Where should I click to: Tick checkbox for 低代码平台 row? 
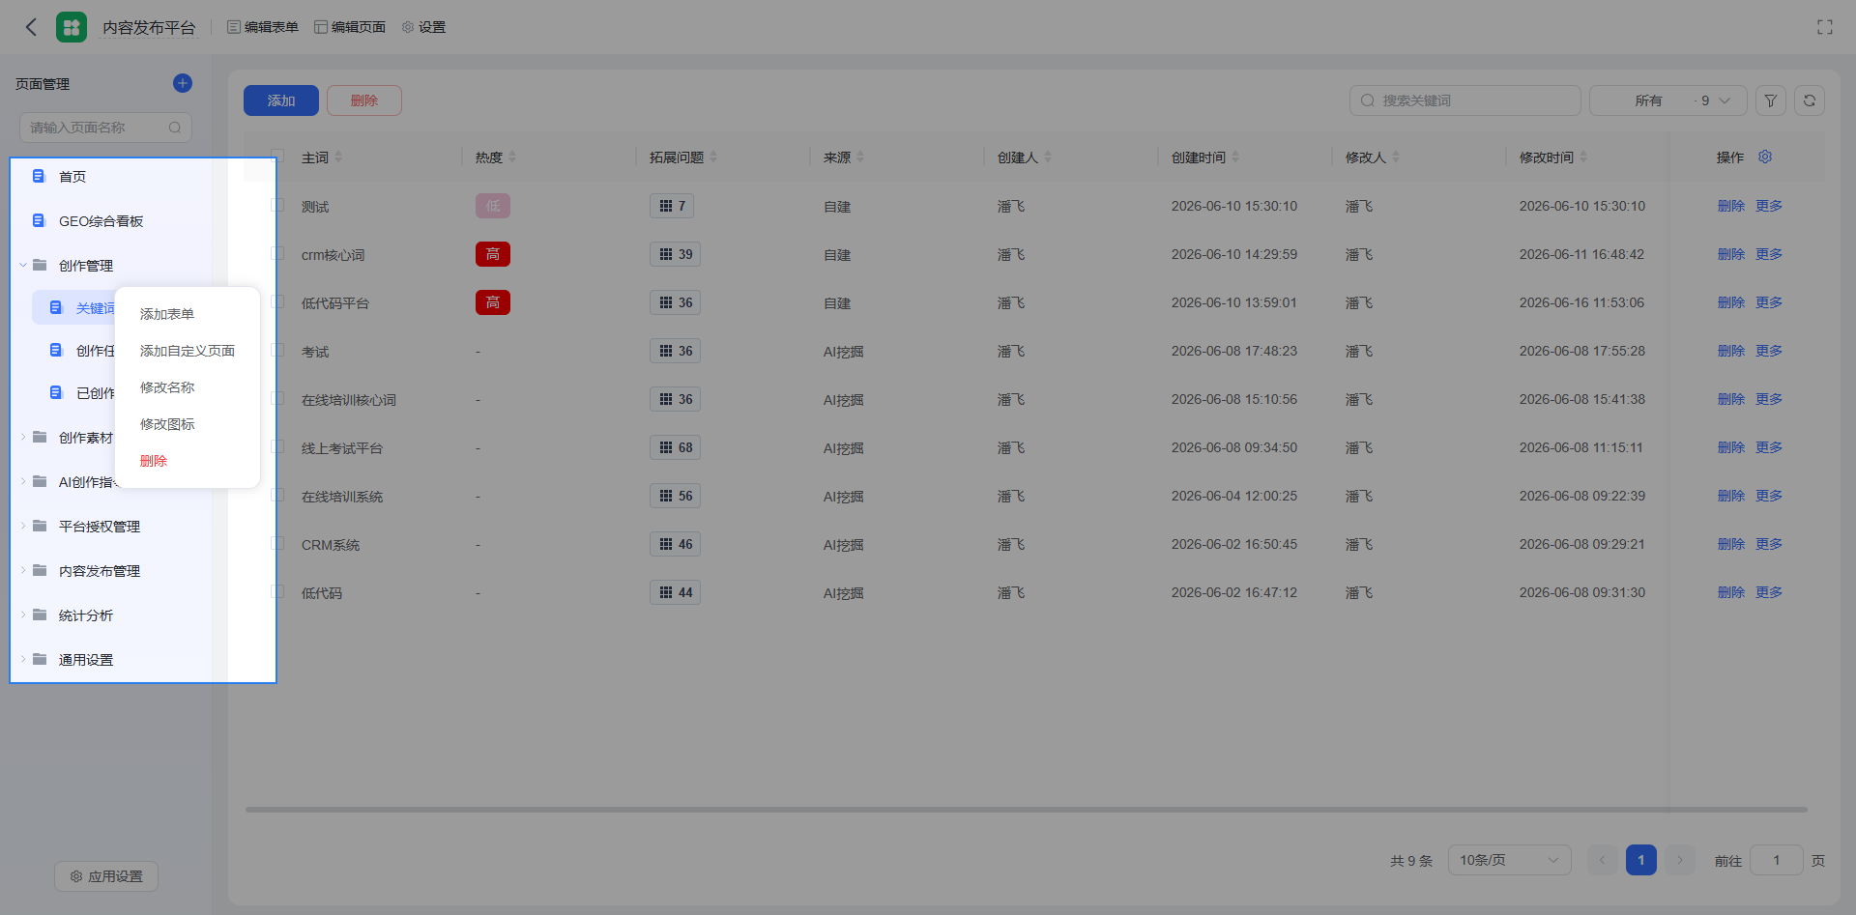point(277,301)
